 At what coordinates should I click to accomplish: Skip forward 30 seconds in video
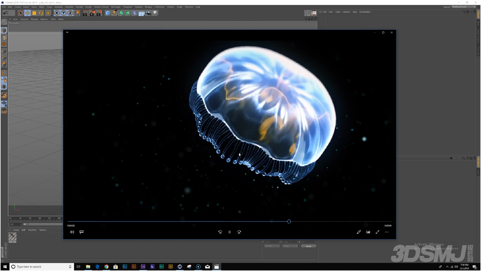[239, 232]
